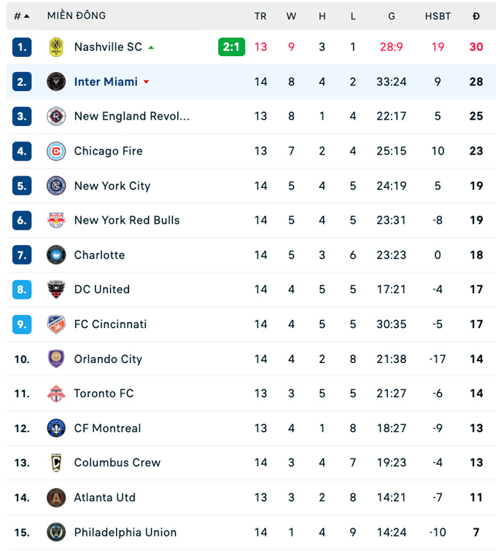Screen dimensions: 496x551
Task: Click the Atlanta Utd crest icon
Action: tap(56, 498)
